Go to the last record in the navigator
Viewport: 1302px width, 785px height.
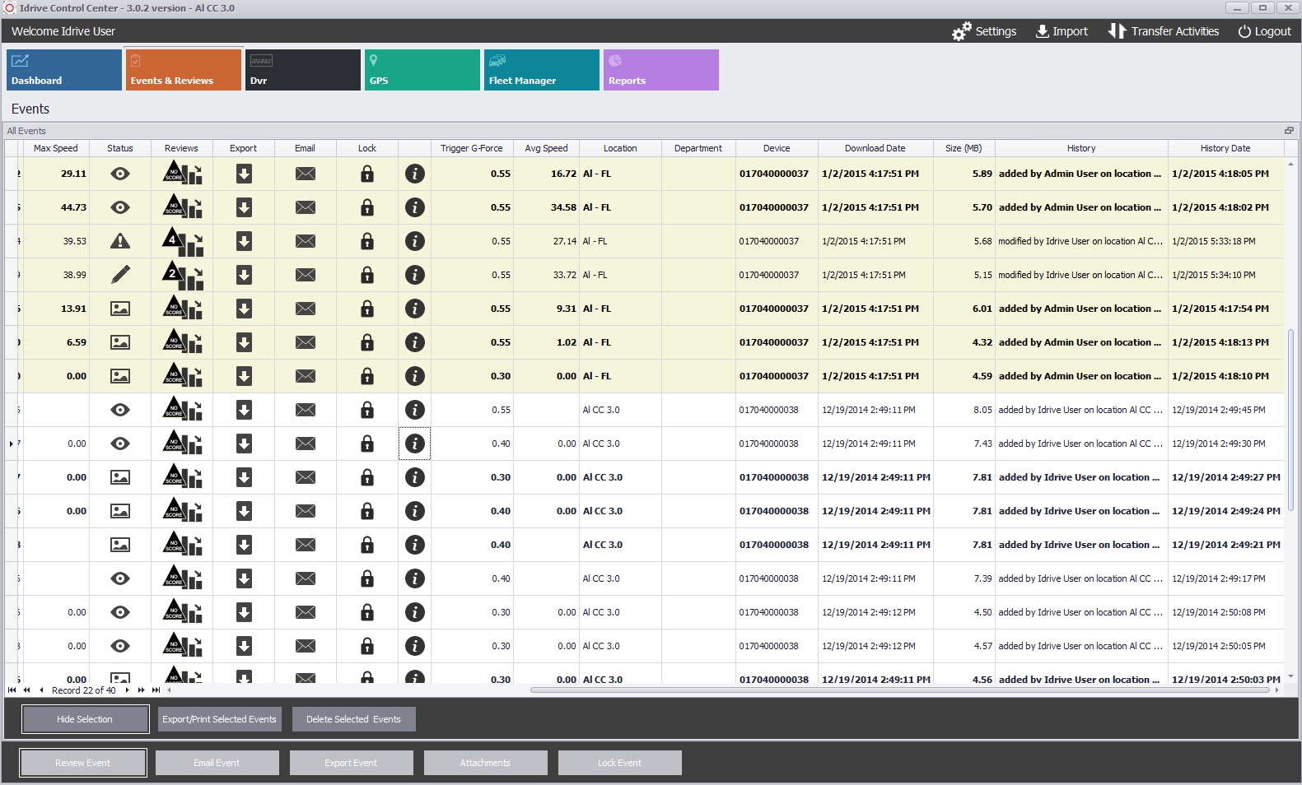click(156, 690)
